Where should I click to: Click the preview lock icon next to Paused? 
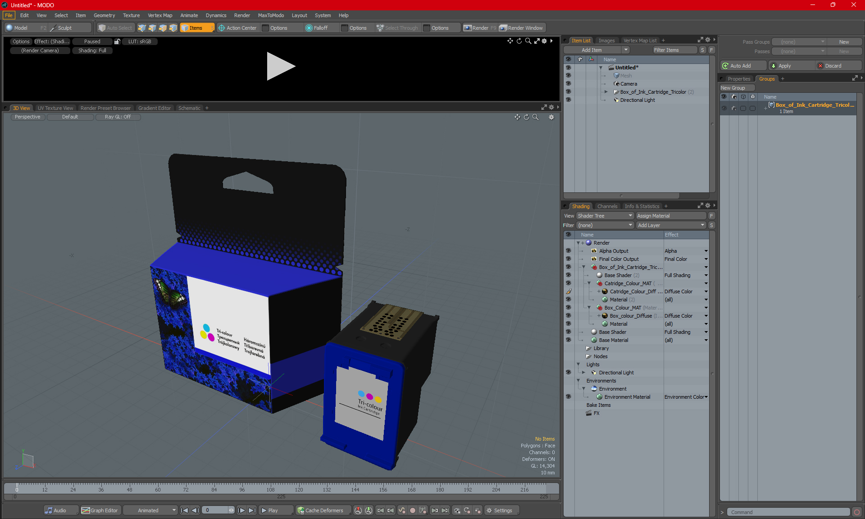[x=117, y=41]
